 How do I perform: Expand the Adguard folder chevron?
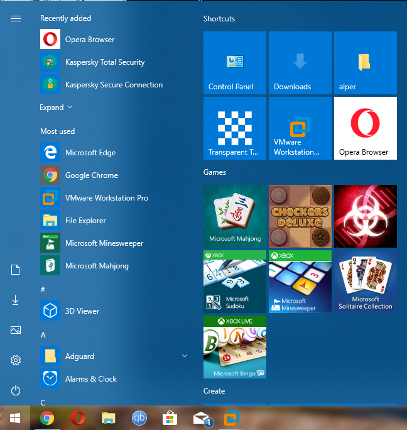point(184,356)
